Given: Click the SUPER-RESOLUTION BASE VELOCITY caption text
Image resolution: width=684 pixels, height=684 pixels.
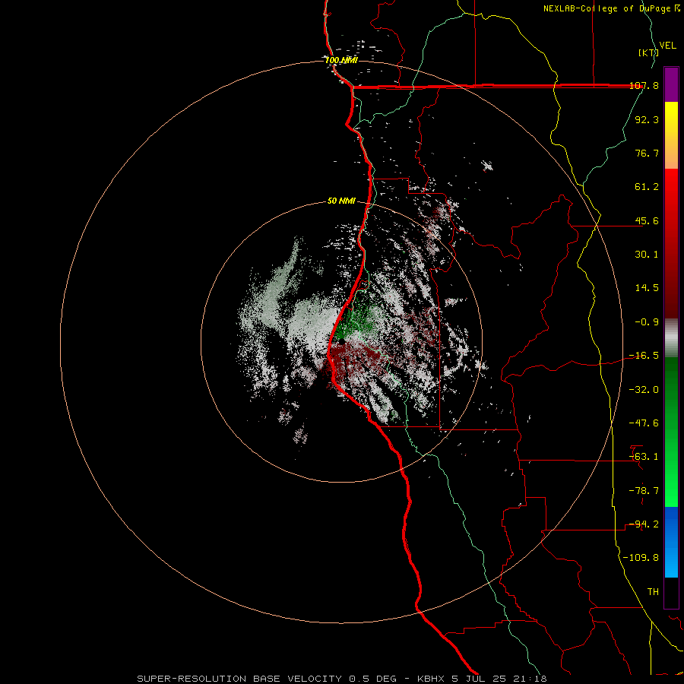Looking at the screenshot, I should (x=239, y=679).
